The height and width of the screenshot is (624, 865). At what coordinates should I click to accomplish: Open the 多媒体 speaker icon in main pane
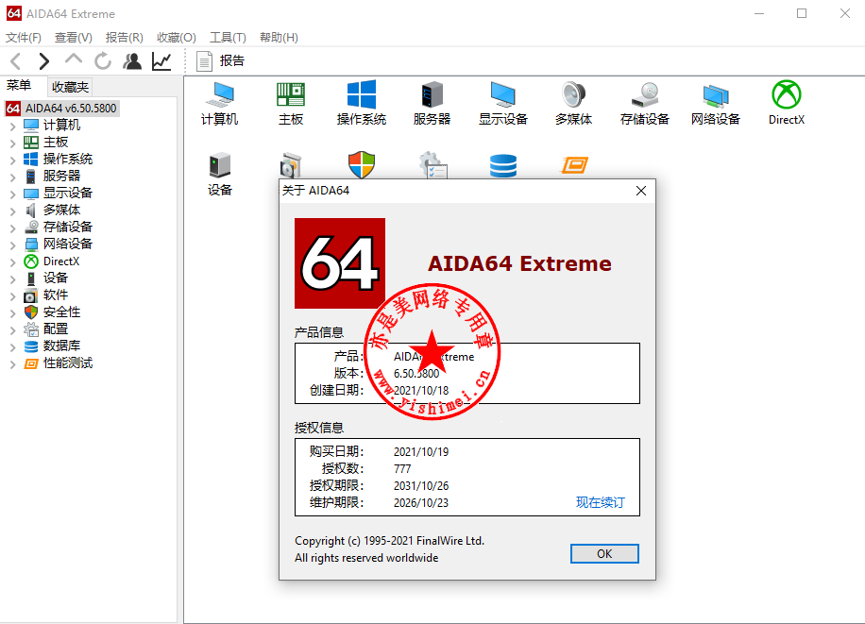(x=574, y=103)
